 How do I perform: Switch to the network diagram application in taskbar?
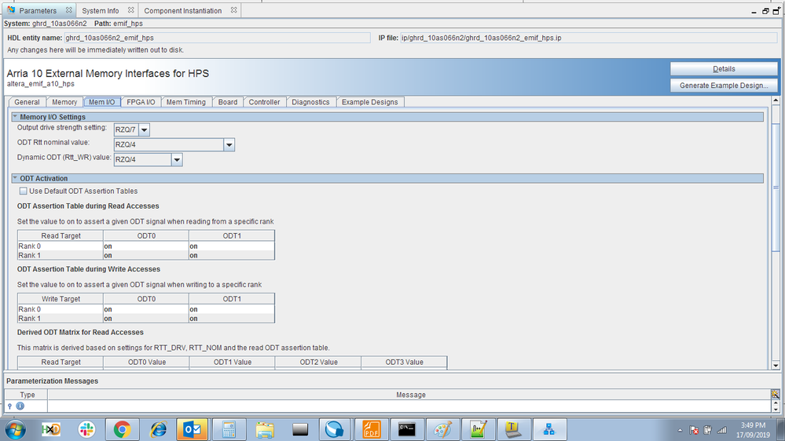pyautogui.click(x=549, y=429)
